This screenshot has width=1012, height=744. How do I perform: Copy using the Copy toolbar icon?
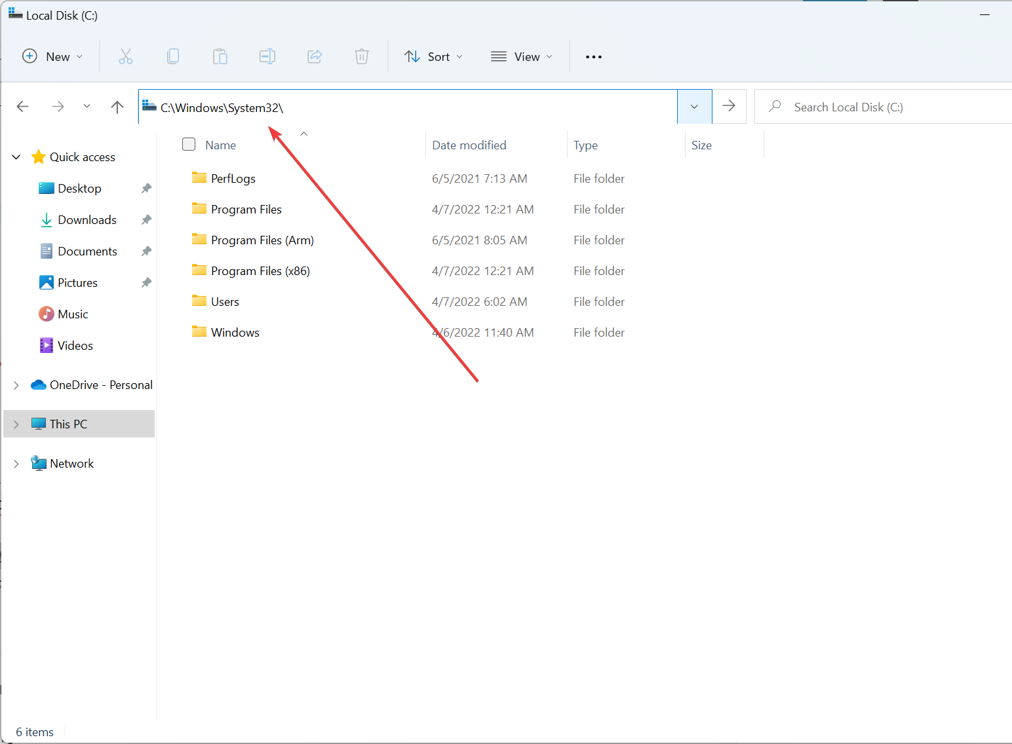(173, 56)
